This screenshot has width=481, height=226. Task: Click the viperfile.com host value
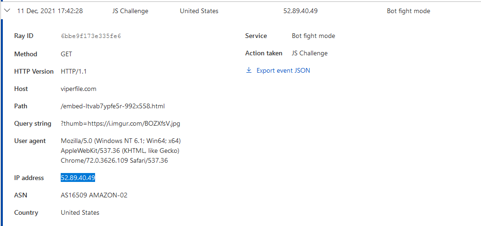pos(79,89)
